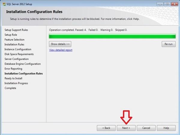Click Next to continue installation
180x135 pixels.
tap(126, 128)
